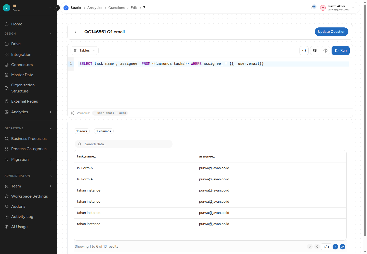Open notifications bell icon

coord(313,8)
